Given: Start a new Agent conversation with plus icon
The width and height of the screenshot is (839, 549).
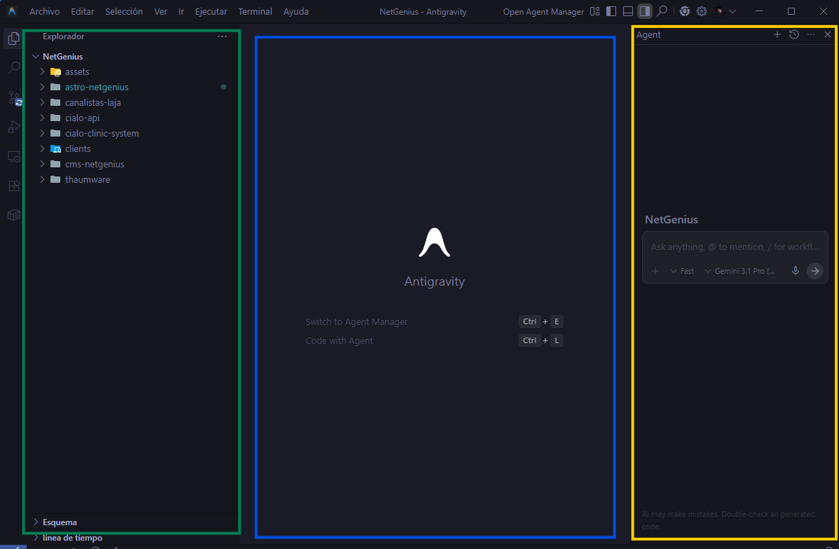Looking at the screenshot, I should 777,34.
